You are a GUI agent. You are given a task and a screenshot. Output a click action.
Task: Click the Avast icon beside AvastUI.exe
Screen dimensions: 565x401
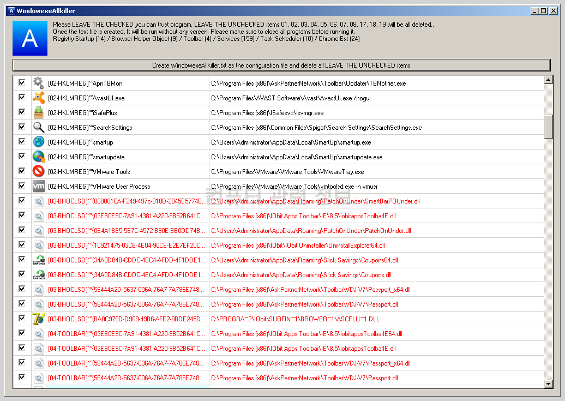coord(39,98)
